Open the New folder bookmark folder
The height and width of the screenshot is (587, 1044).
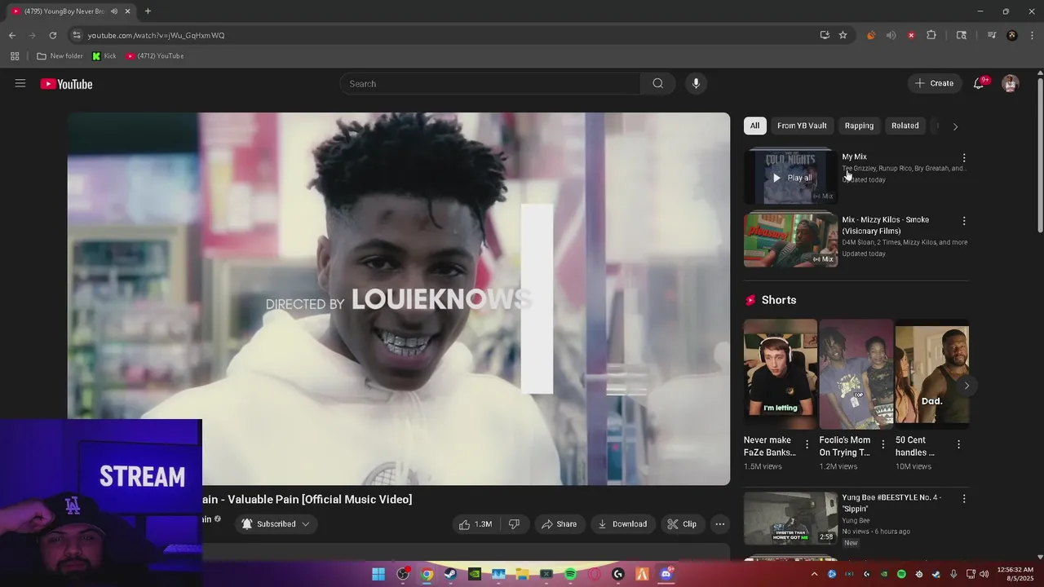[60, 56]
